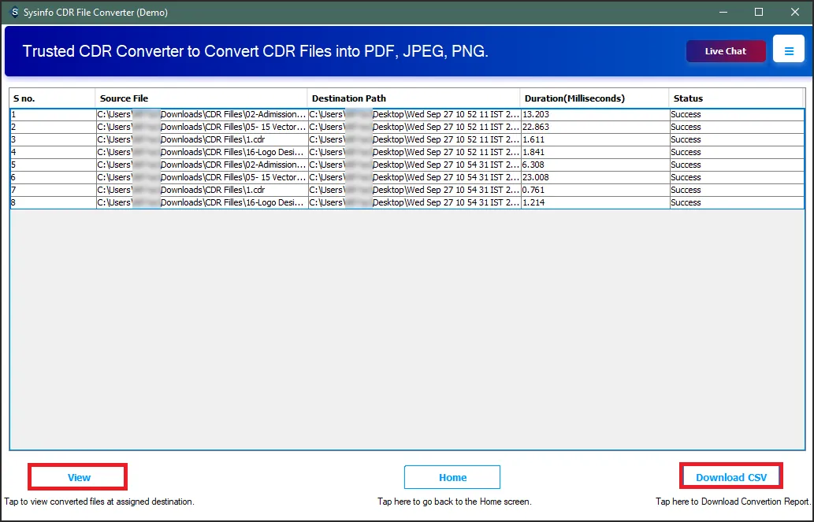This screenshot has height=522, width=814.
Task: Select row 3 with duration 1.611
Action: click(x=594, y=139)
